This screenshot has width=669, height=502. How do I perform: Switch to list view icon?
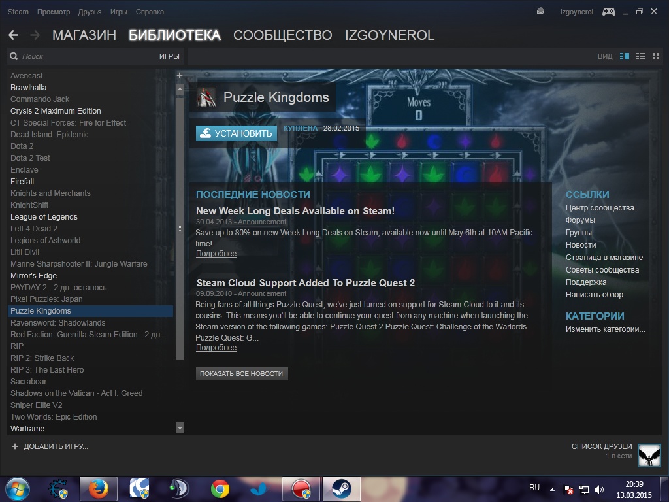point(640,56)
